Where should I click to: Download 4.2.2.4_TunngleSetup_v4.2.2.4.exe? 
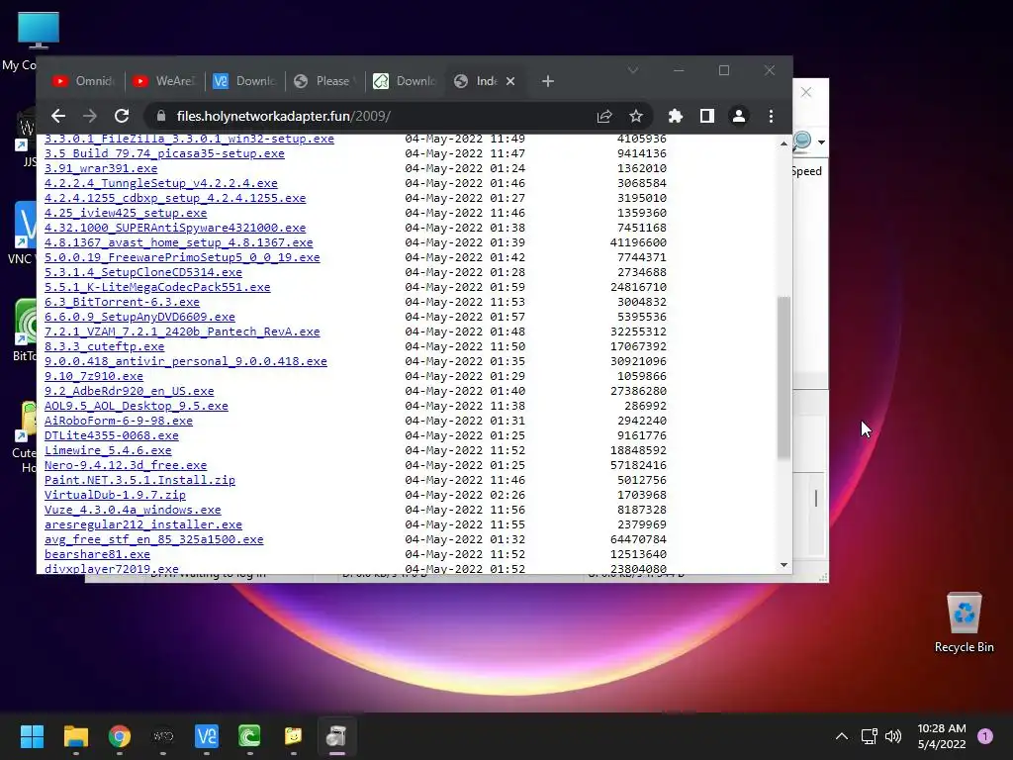(x=161, y=183)
